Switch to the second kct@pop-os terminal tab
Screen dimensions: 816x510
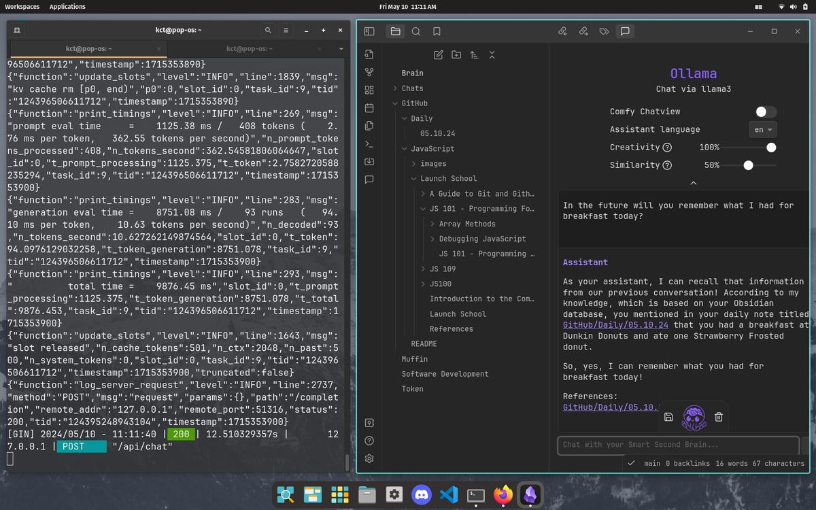pos(250,49)
